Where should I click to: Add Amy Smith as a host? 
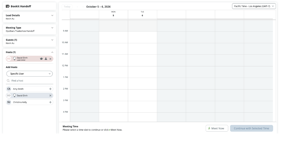pos(50,89)
